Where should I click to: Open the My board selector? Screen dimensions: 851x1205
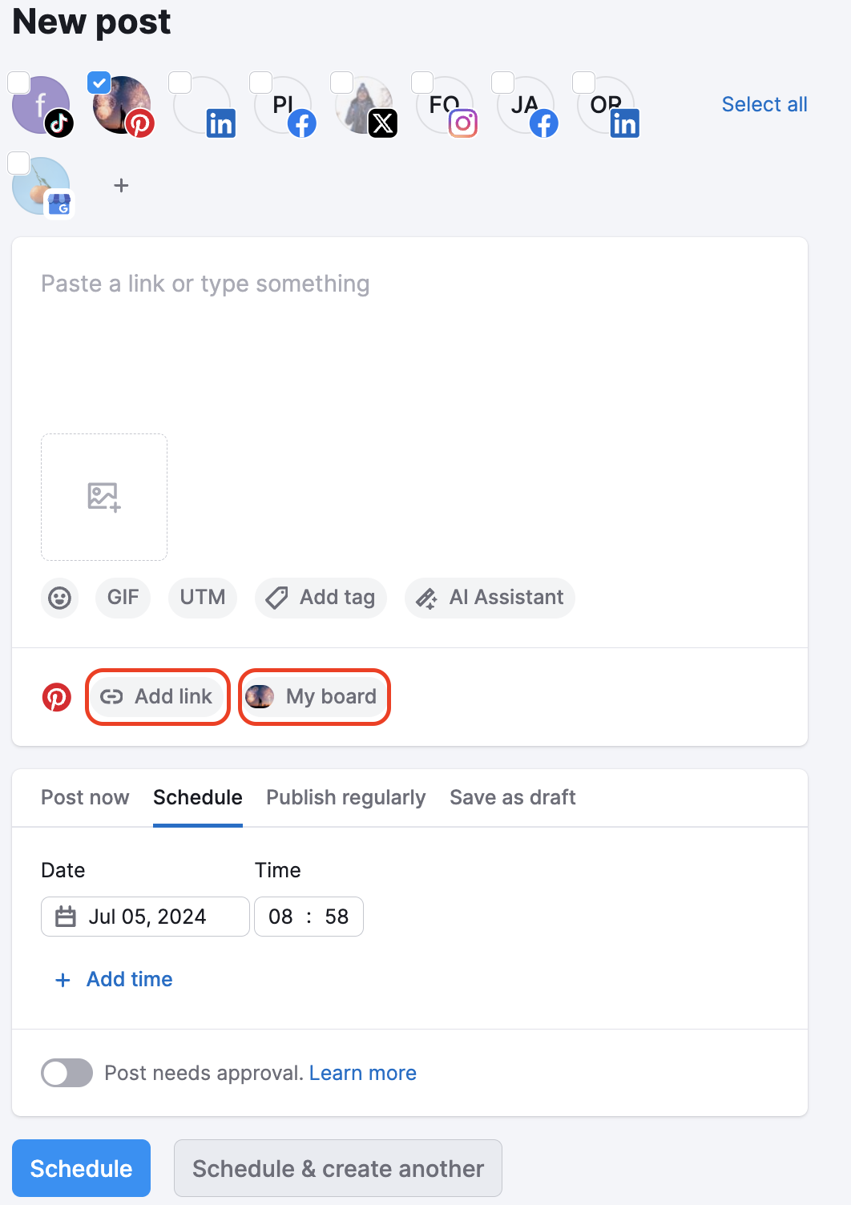tap(315, 697)
